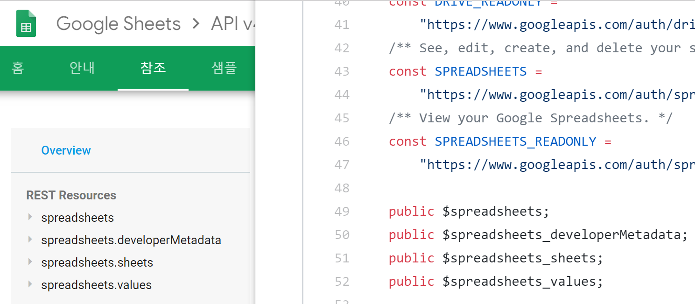The image size is (695, 304).
Task: Click the public keyword on line 51
Action: pyautogui.click(x=411, y=258)
